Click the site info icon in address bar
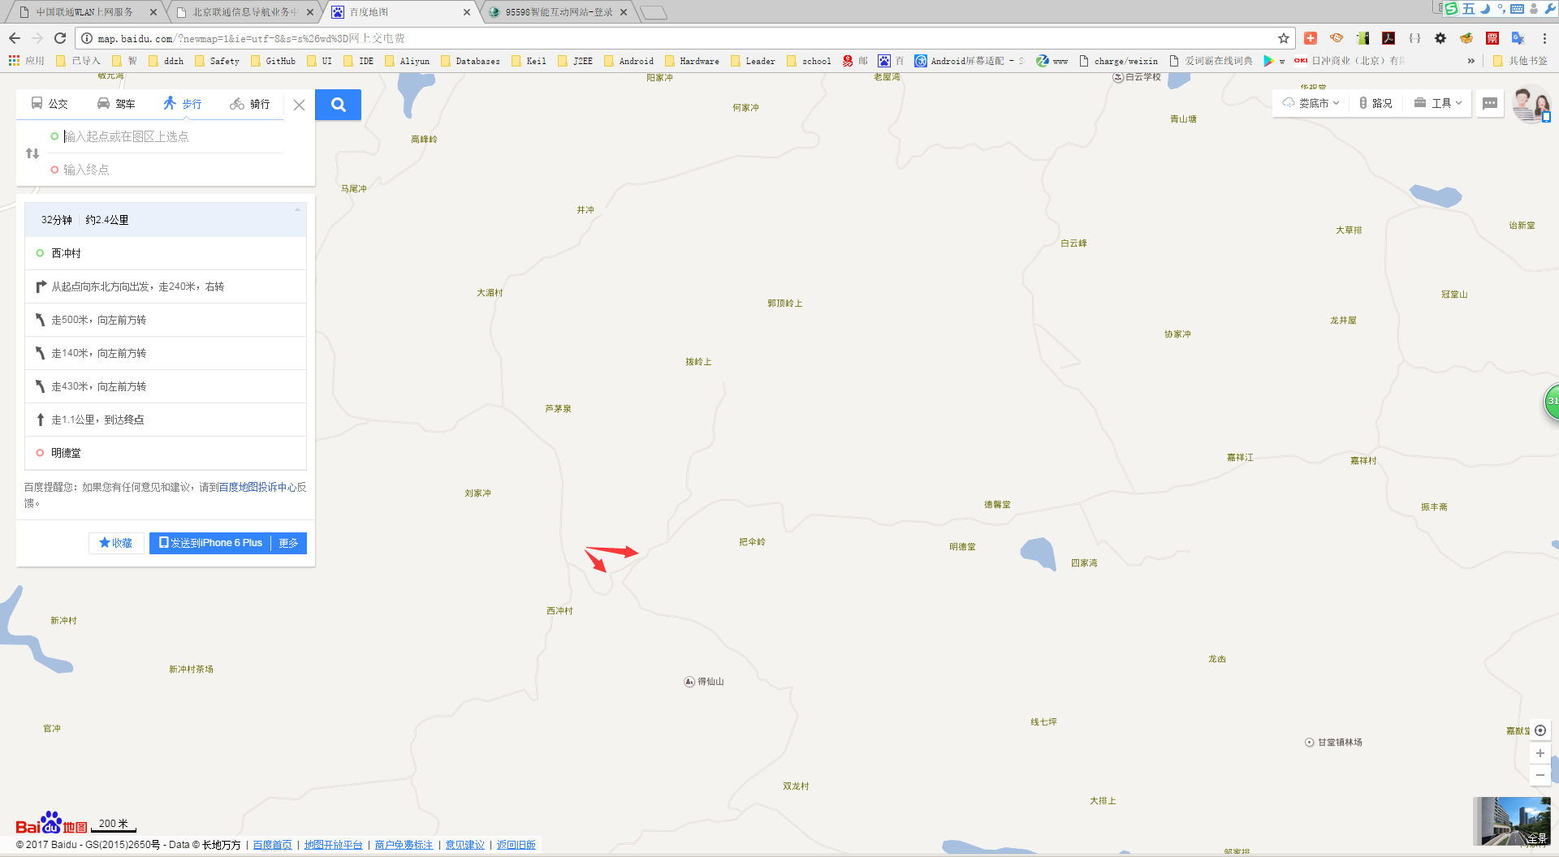This screenshot has width=1559, height=857. point(87,38)
